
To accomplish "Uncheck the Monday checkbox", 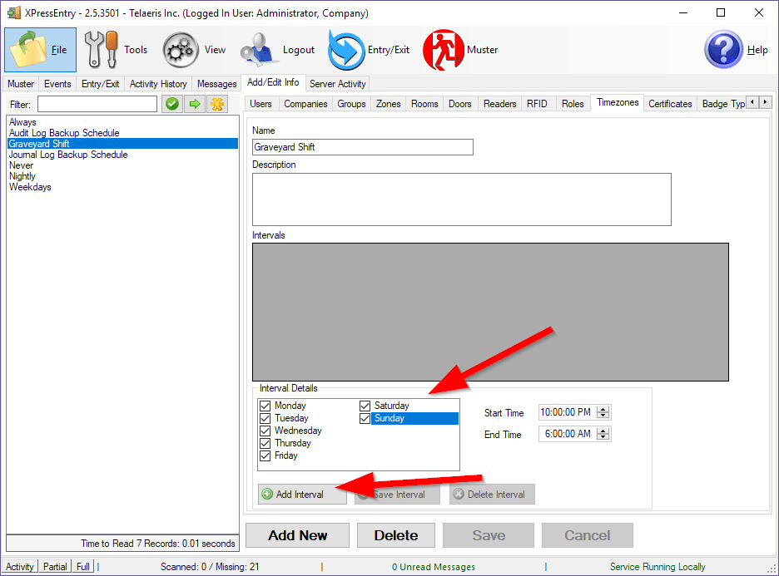I will click(x=265, y=406).
